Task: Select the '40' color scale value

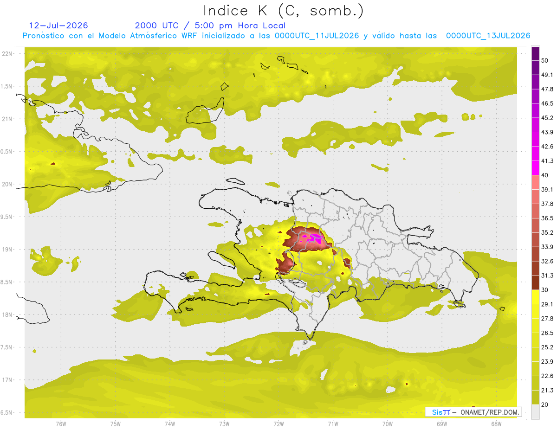Action: 544,175
